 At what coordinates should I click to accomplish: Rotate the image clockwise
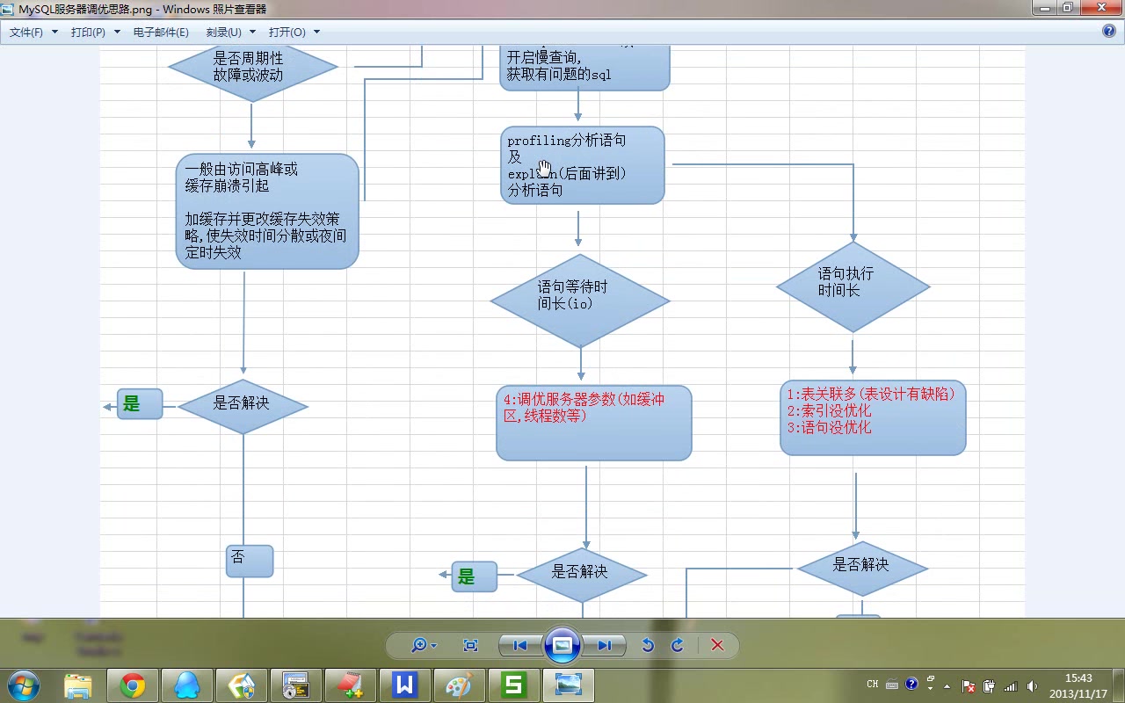[x=678, y=645]
